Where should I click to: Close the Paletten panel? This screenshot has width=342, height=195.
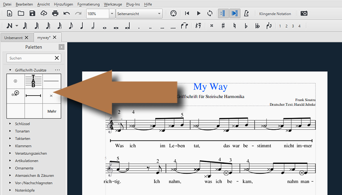(x=62, y=47)
